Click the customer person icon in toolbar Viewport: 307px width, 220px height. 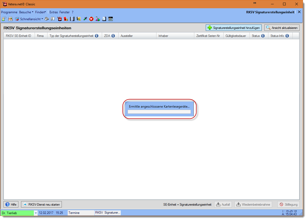[4, 19]
